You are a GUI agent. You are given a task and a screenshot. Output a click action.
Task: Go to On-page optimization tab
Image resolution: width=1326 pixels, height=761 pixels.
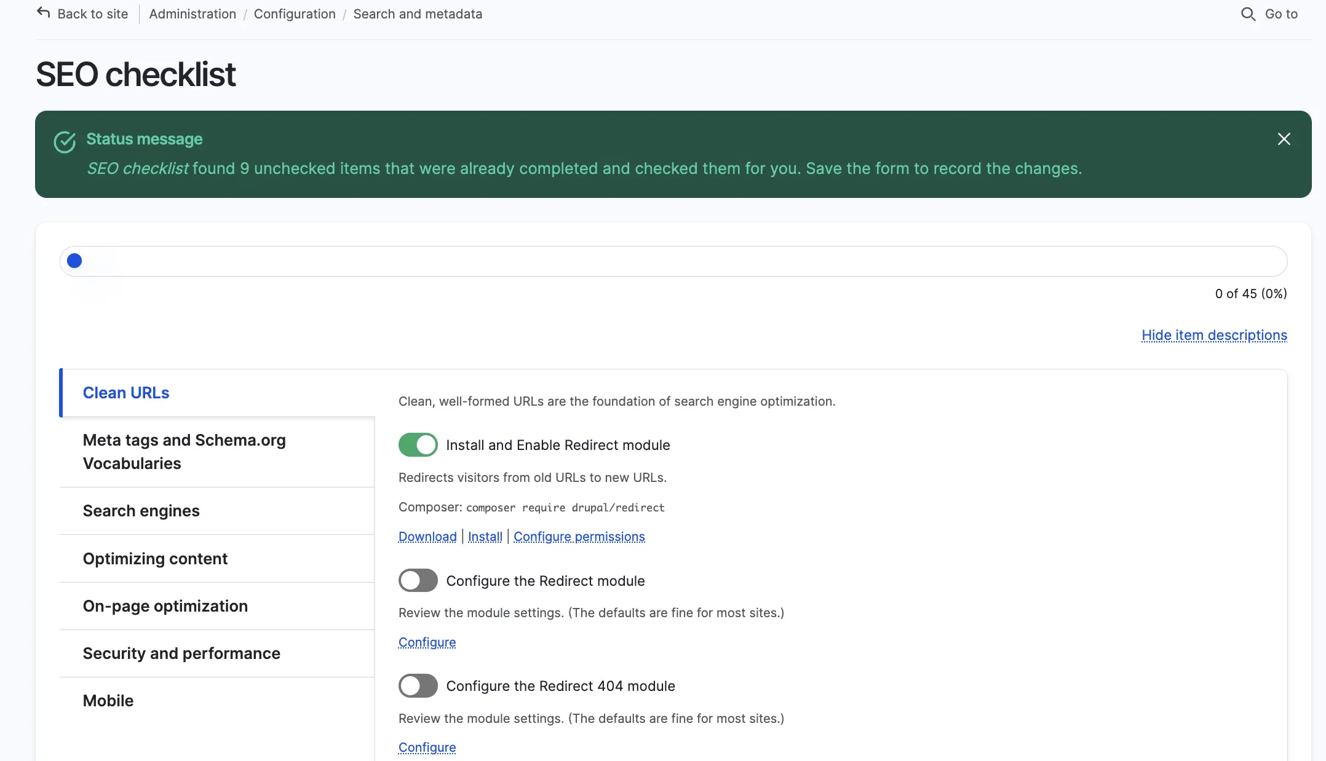pyautogui.click(x=165, y=606)
